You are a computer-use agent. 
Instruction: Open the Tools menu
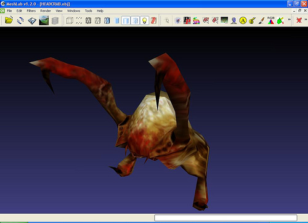pyautogui.click(x=89, y=11)
